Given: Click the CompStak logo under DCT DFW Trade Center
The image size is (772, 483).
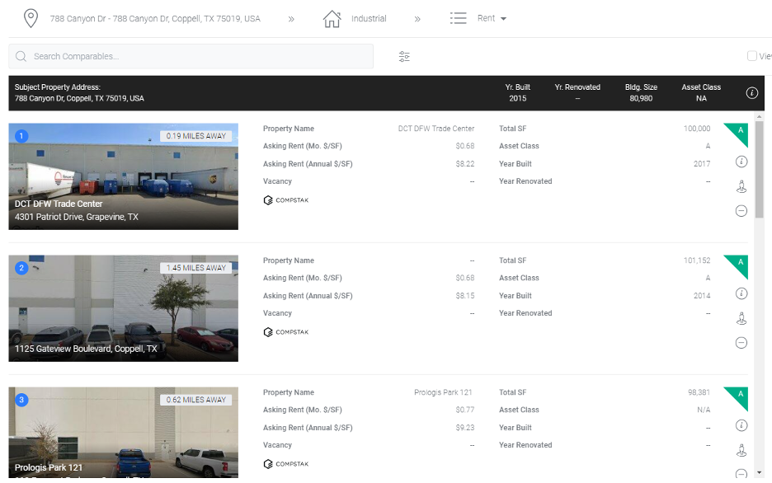Looking at the screenshot, I should (x=286, y=200).
